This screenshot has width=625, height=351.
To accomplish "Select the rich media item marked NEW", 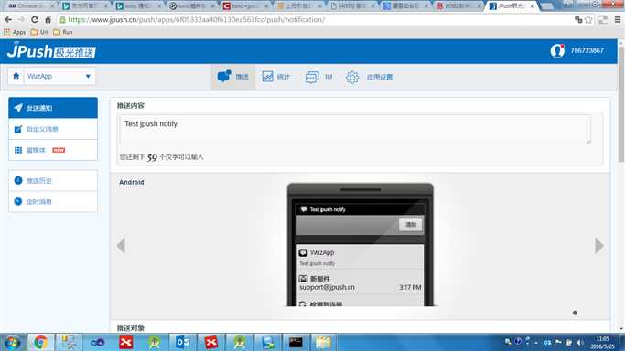I will (53, 150).
